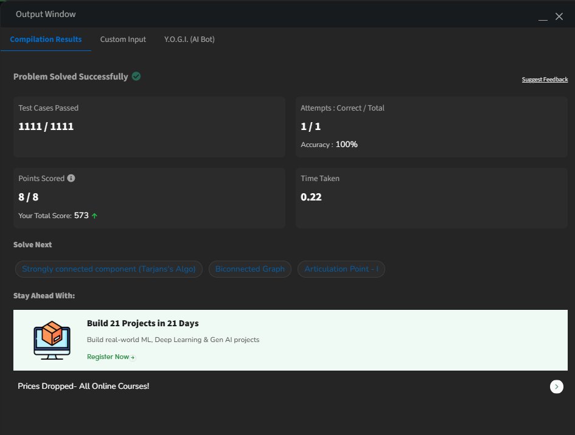
Task: Open the Biconnected Graph problem
Action: click(x=250, y=269)
